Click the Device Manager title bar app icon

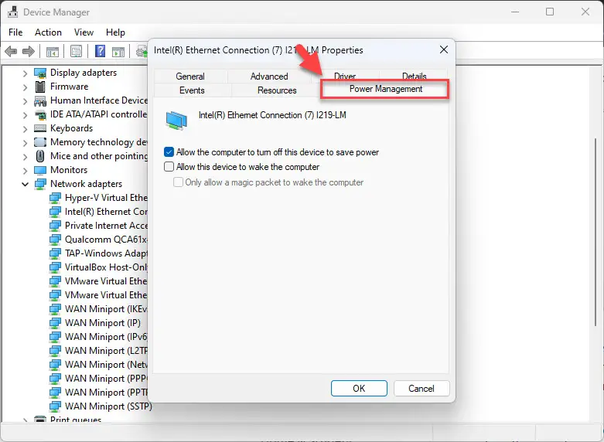point(12,12)
